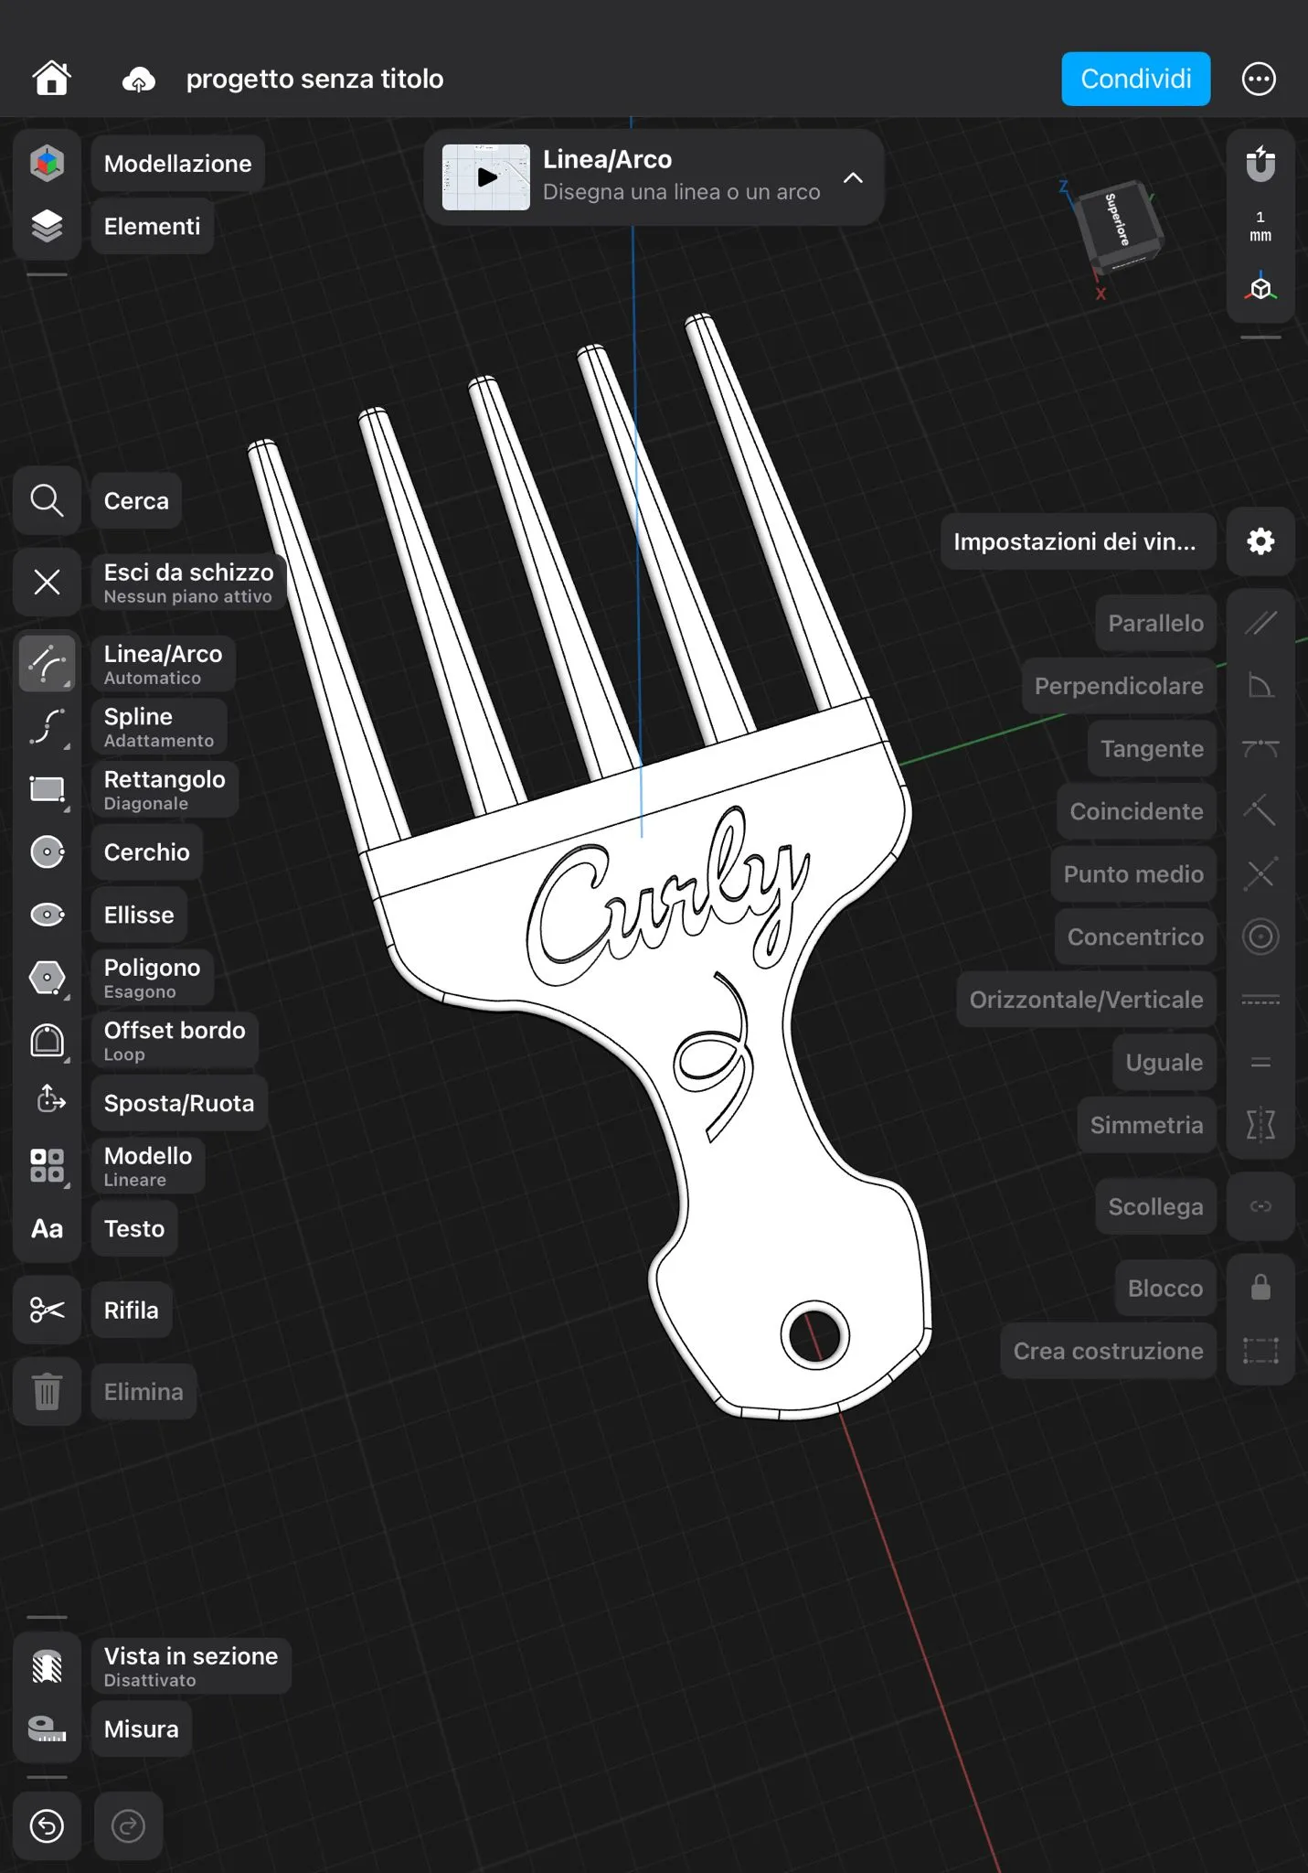The image size is (1308, 1873).
Task: Collapse the Linea/Arco help panel chevron
Action: 853,177
